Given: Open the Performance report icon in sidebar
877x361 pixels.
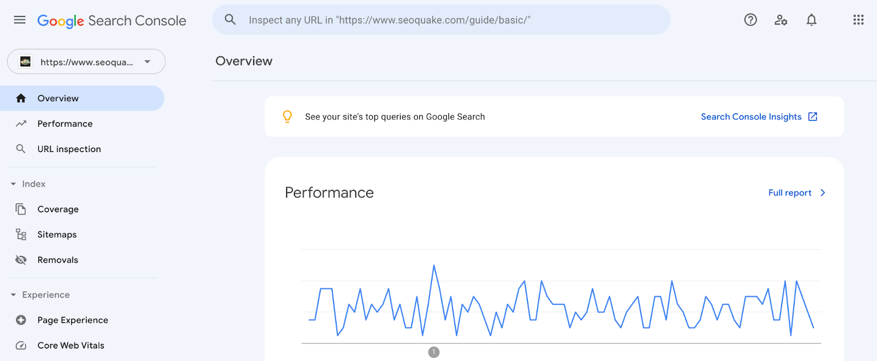Looking at the screenshot, I should tap(20, 124).
